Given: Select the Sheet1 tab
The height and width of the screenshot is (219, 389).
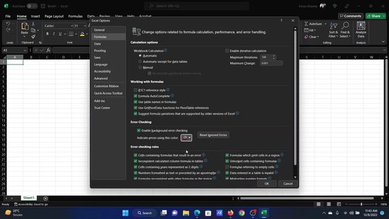Looking at the screenshot, I should [x=29, y=198].
